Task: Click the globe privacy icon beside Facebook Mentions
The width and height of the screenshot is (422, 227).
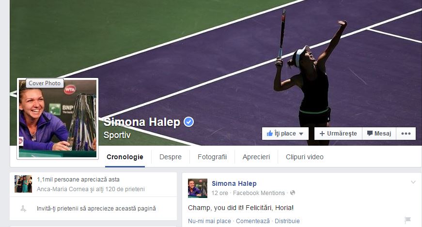Action: pyautogui.click(x=293, y=193)
